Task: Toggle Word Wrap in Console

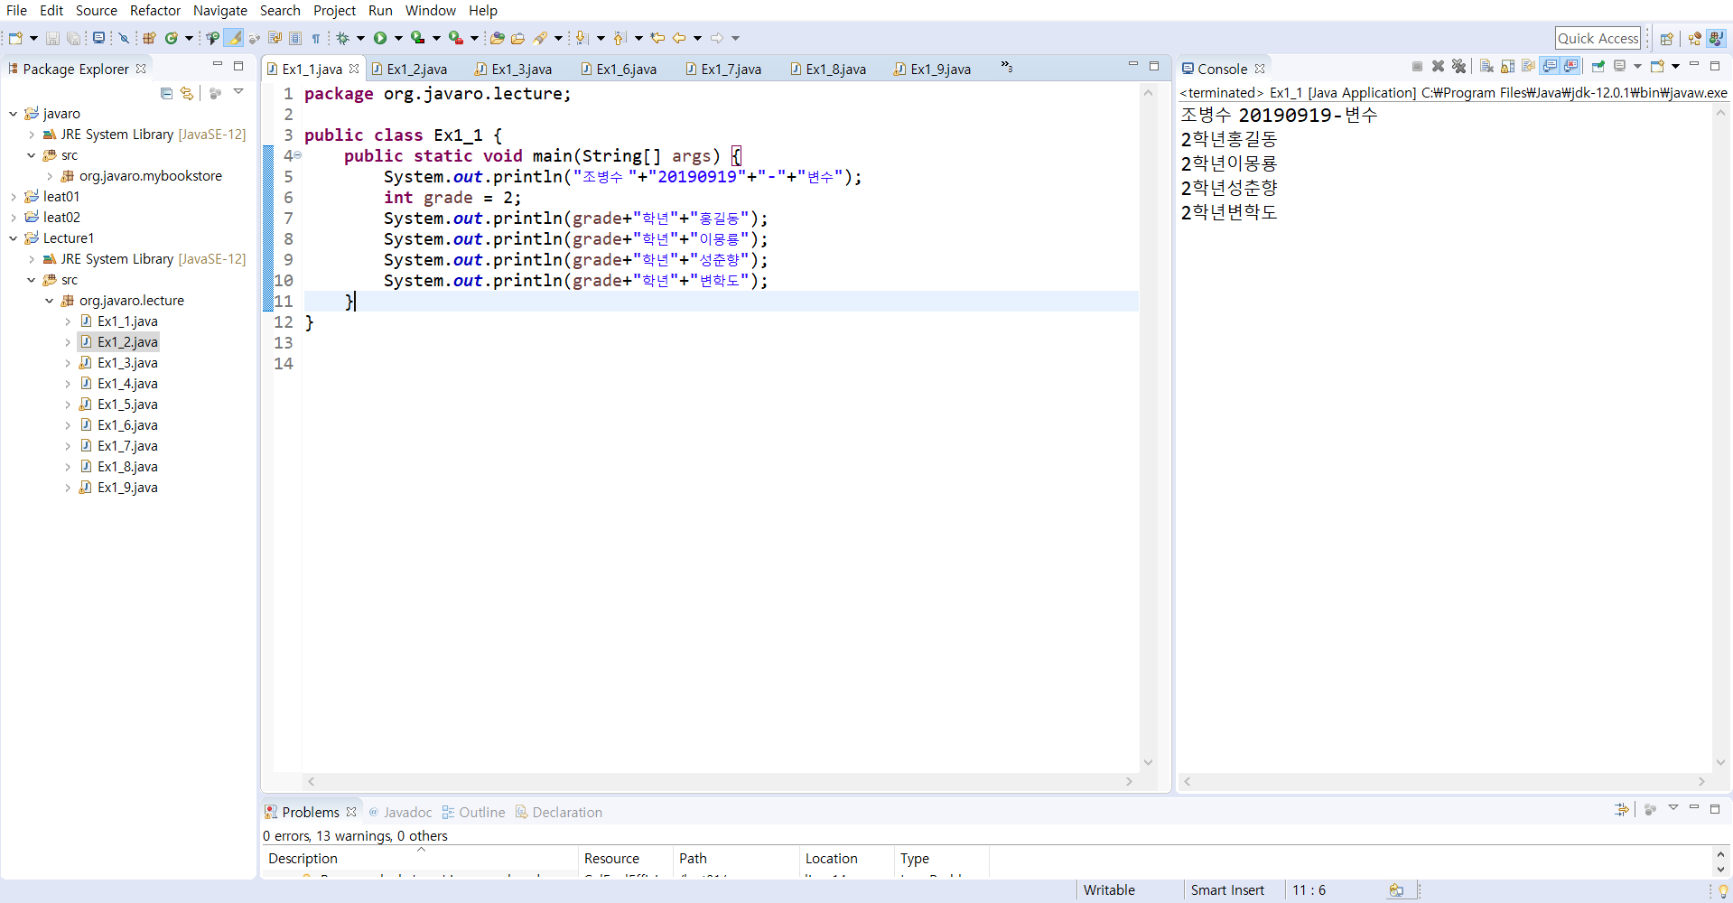Action: [x=1528, y=66]
